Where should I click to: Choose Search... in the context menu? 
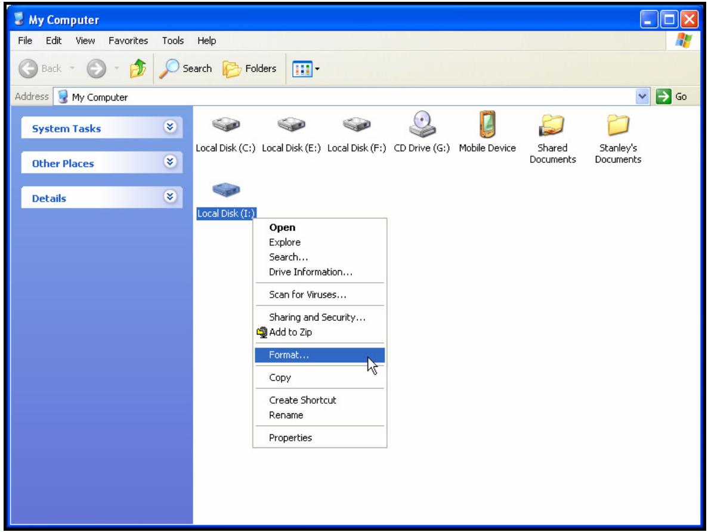320,258
